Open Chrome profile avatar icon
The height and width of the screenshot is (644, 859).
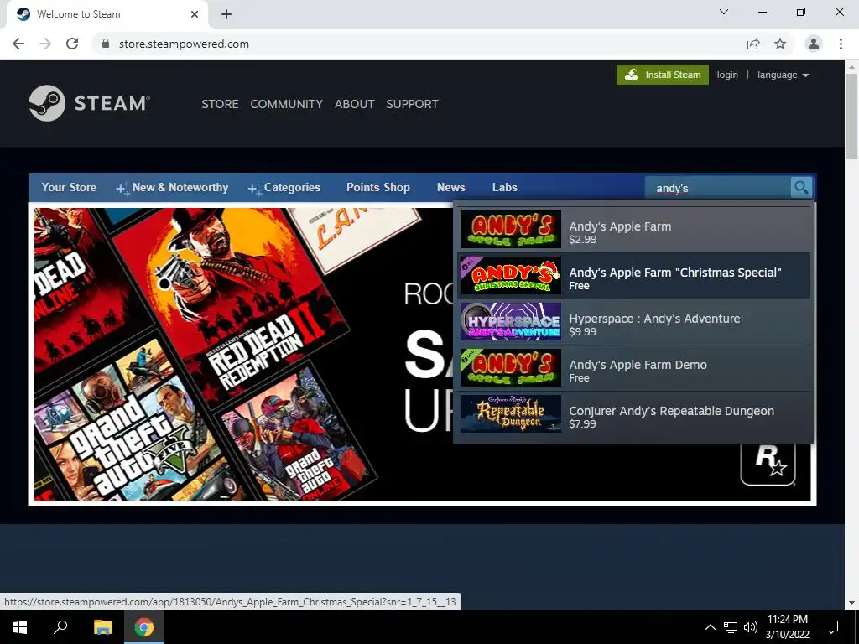(x=814, y=44)
